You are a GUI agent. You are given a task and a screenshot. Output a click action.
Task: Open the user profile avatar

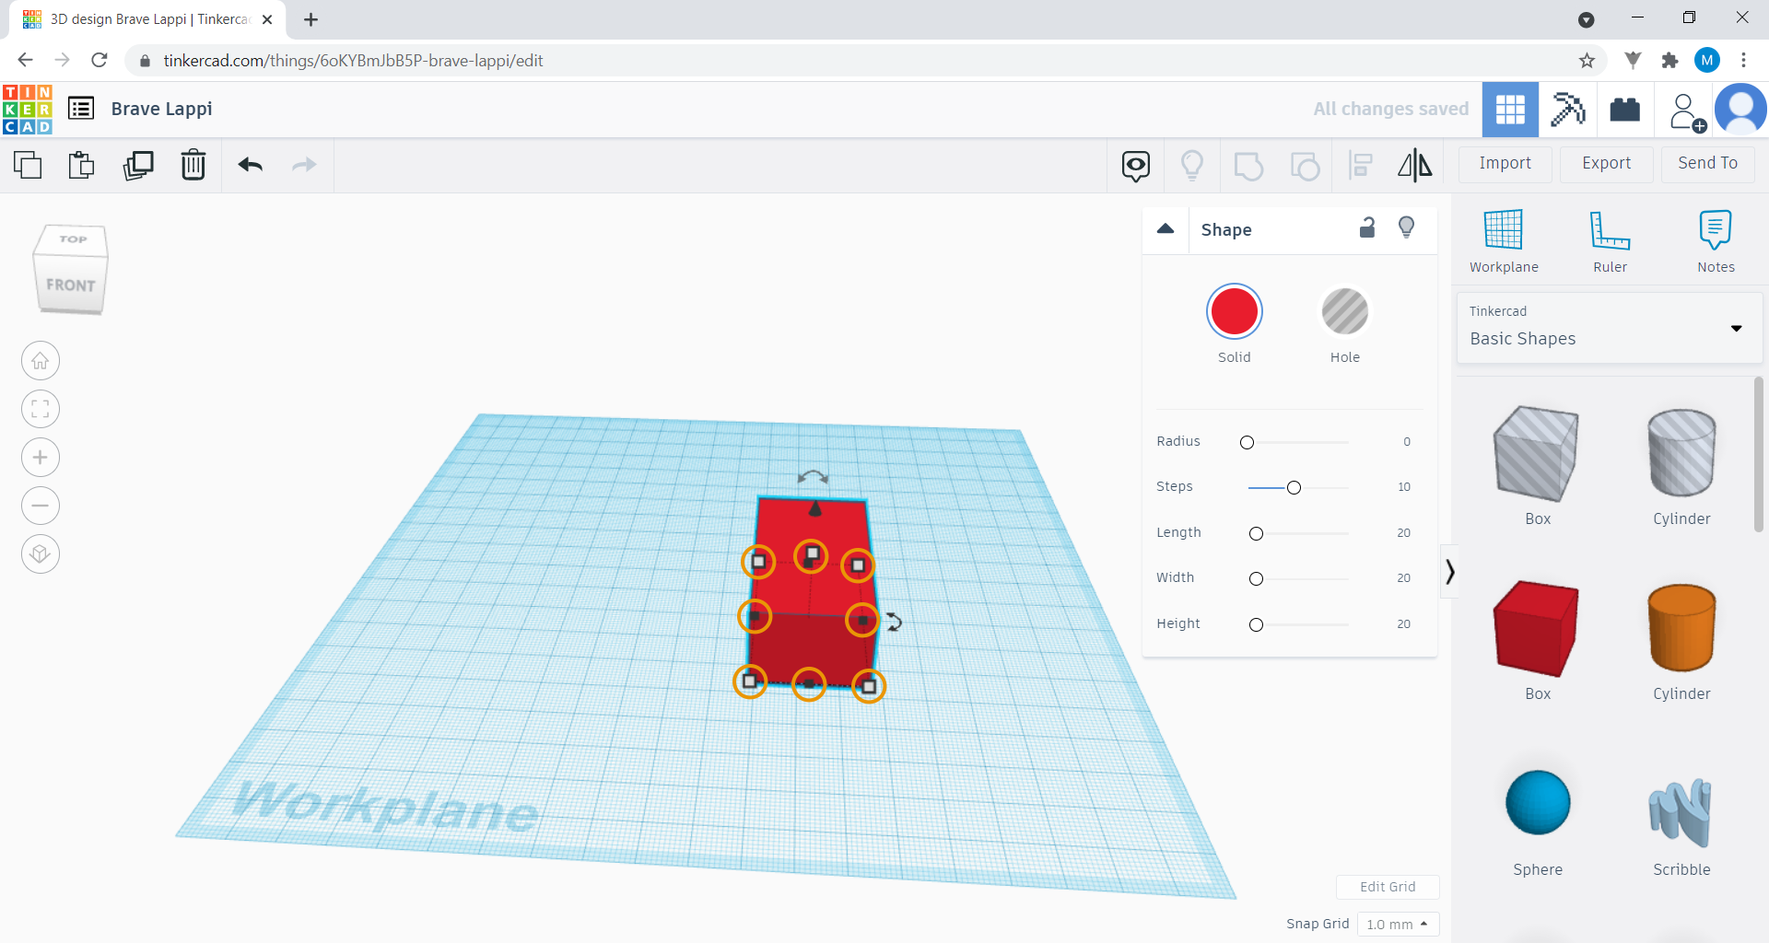1740,110
